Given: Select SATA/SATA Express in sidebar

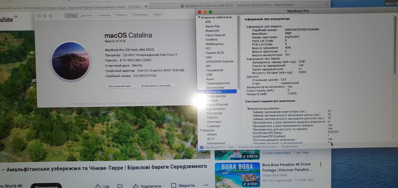Looking at the screenshot, I should point(220,61).
